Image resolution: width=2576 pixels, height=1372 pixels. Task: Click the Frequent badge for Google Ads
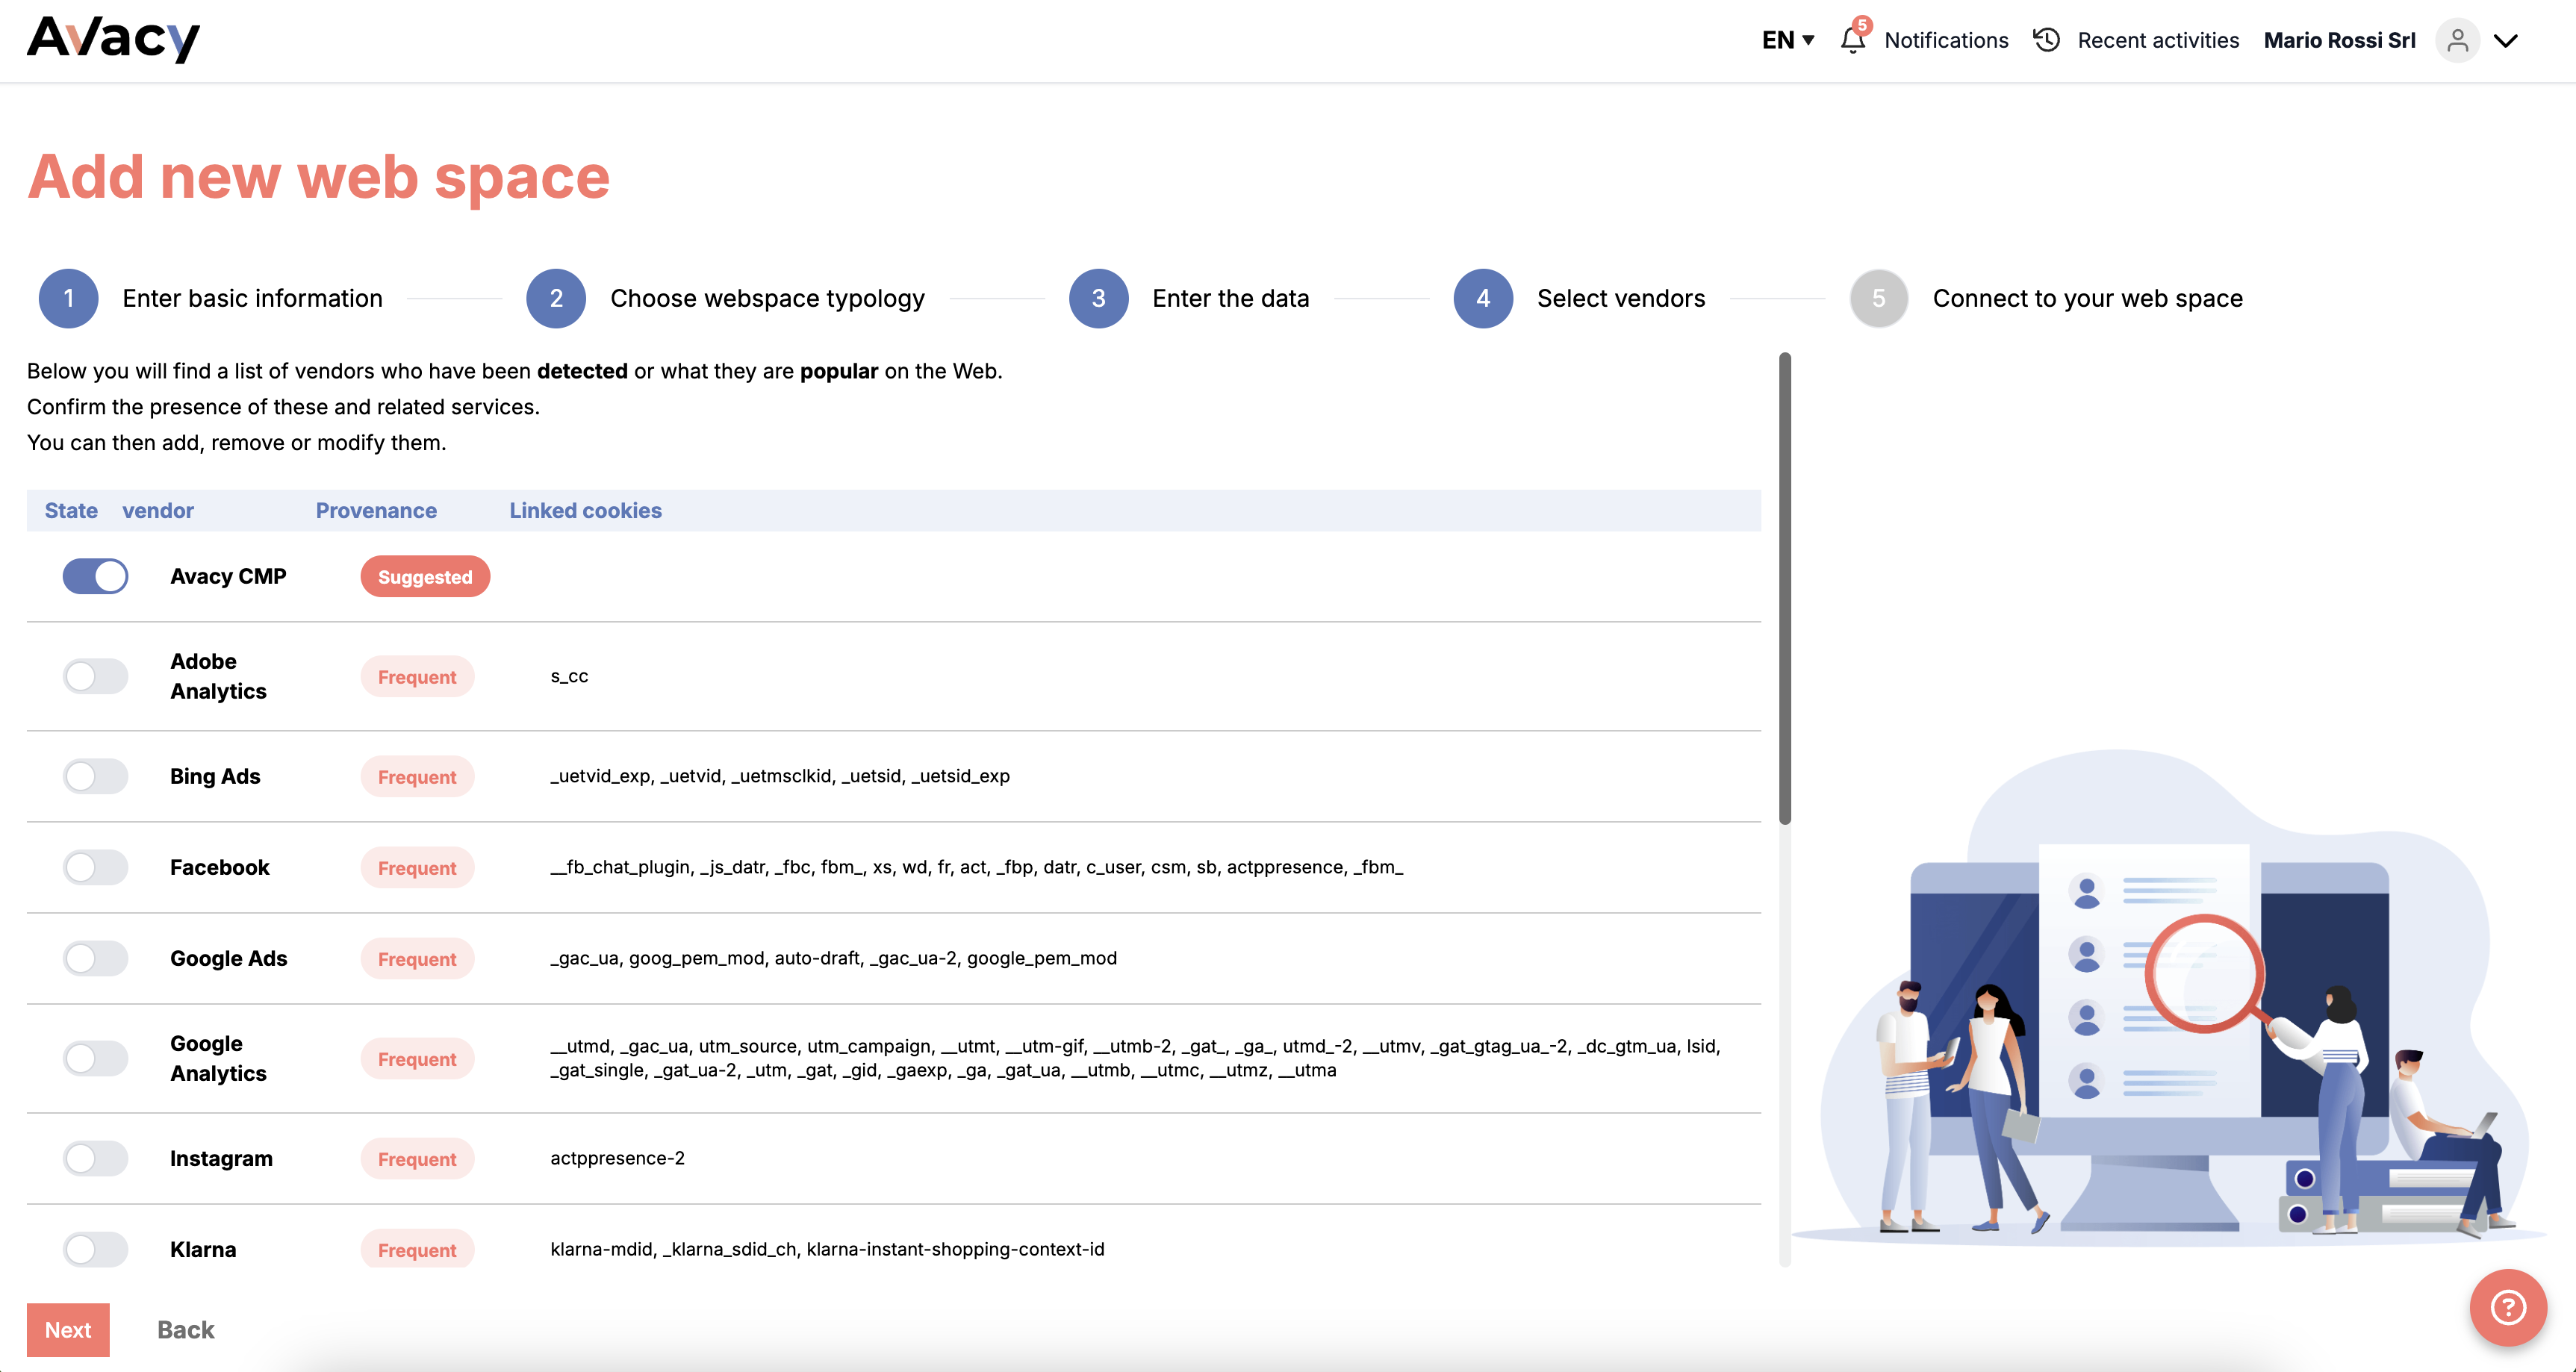coord(417,958)
